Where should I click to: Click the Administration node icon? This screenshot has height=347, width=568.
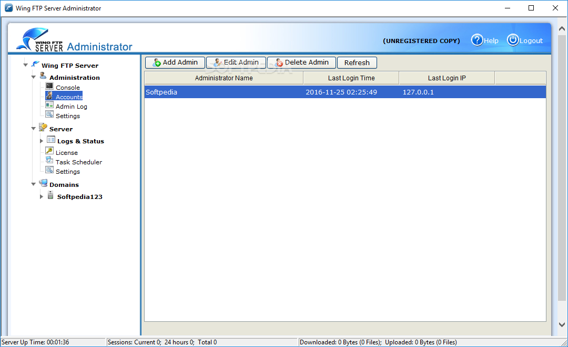pyautogui.click(x=43, y=76)
